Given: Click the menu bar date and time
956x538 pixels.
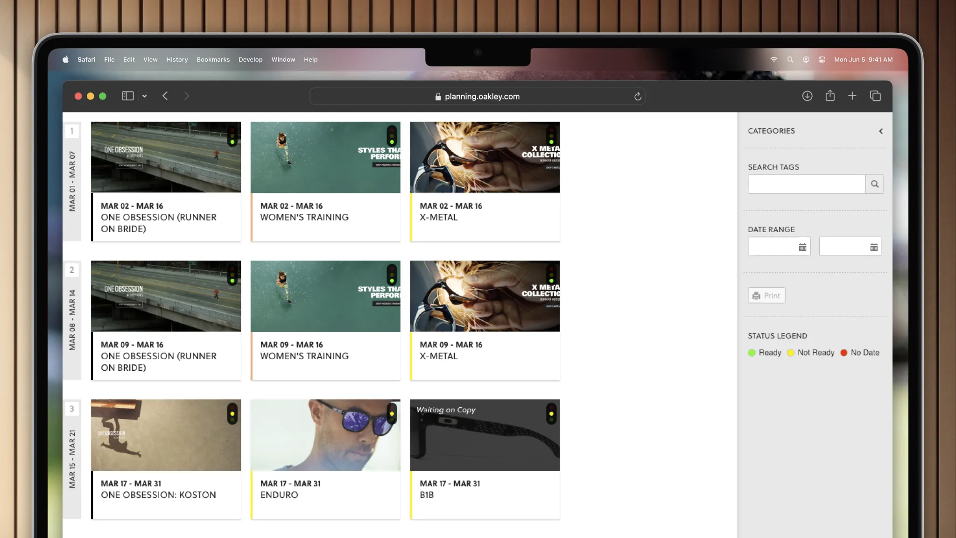Looking at the screenshot, I should [863, 59].
